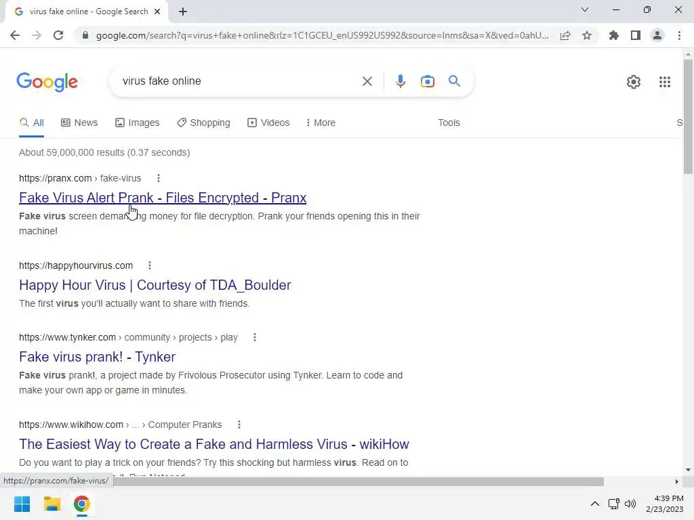Screen dimensions: 694x520
Task: Open the Chrome profile avatar
Action: [657, 35]
